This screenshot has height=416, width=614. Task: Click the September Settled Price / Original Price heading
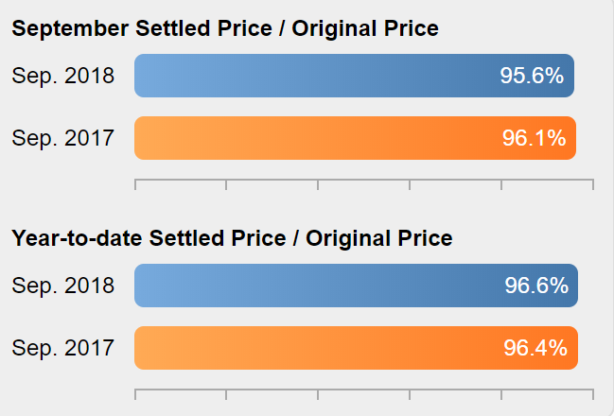pyautogui.click(x=225, y=28)
